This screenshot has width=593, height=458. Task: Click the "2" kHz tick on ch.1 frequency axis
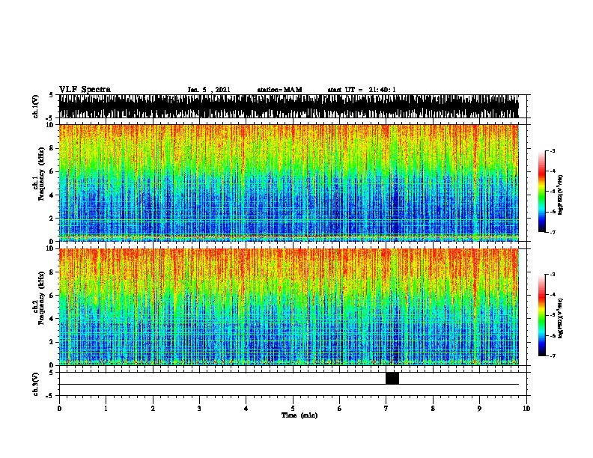click(x=52, y=219)
